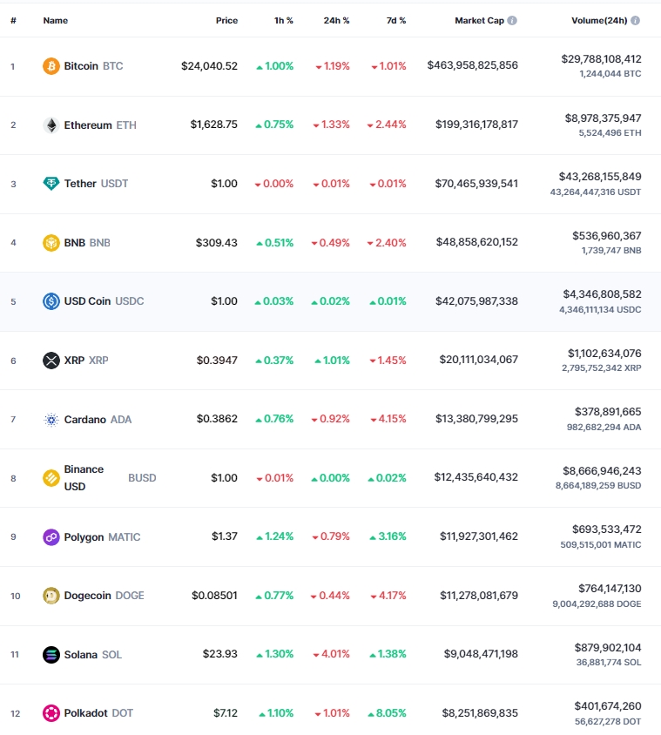Screen dimensions: 661x735
Task: Click the BNB coin logo icon
Action: [51, 243]
